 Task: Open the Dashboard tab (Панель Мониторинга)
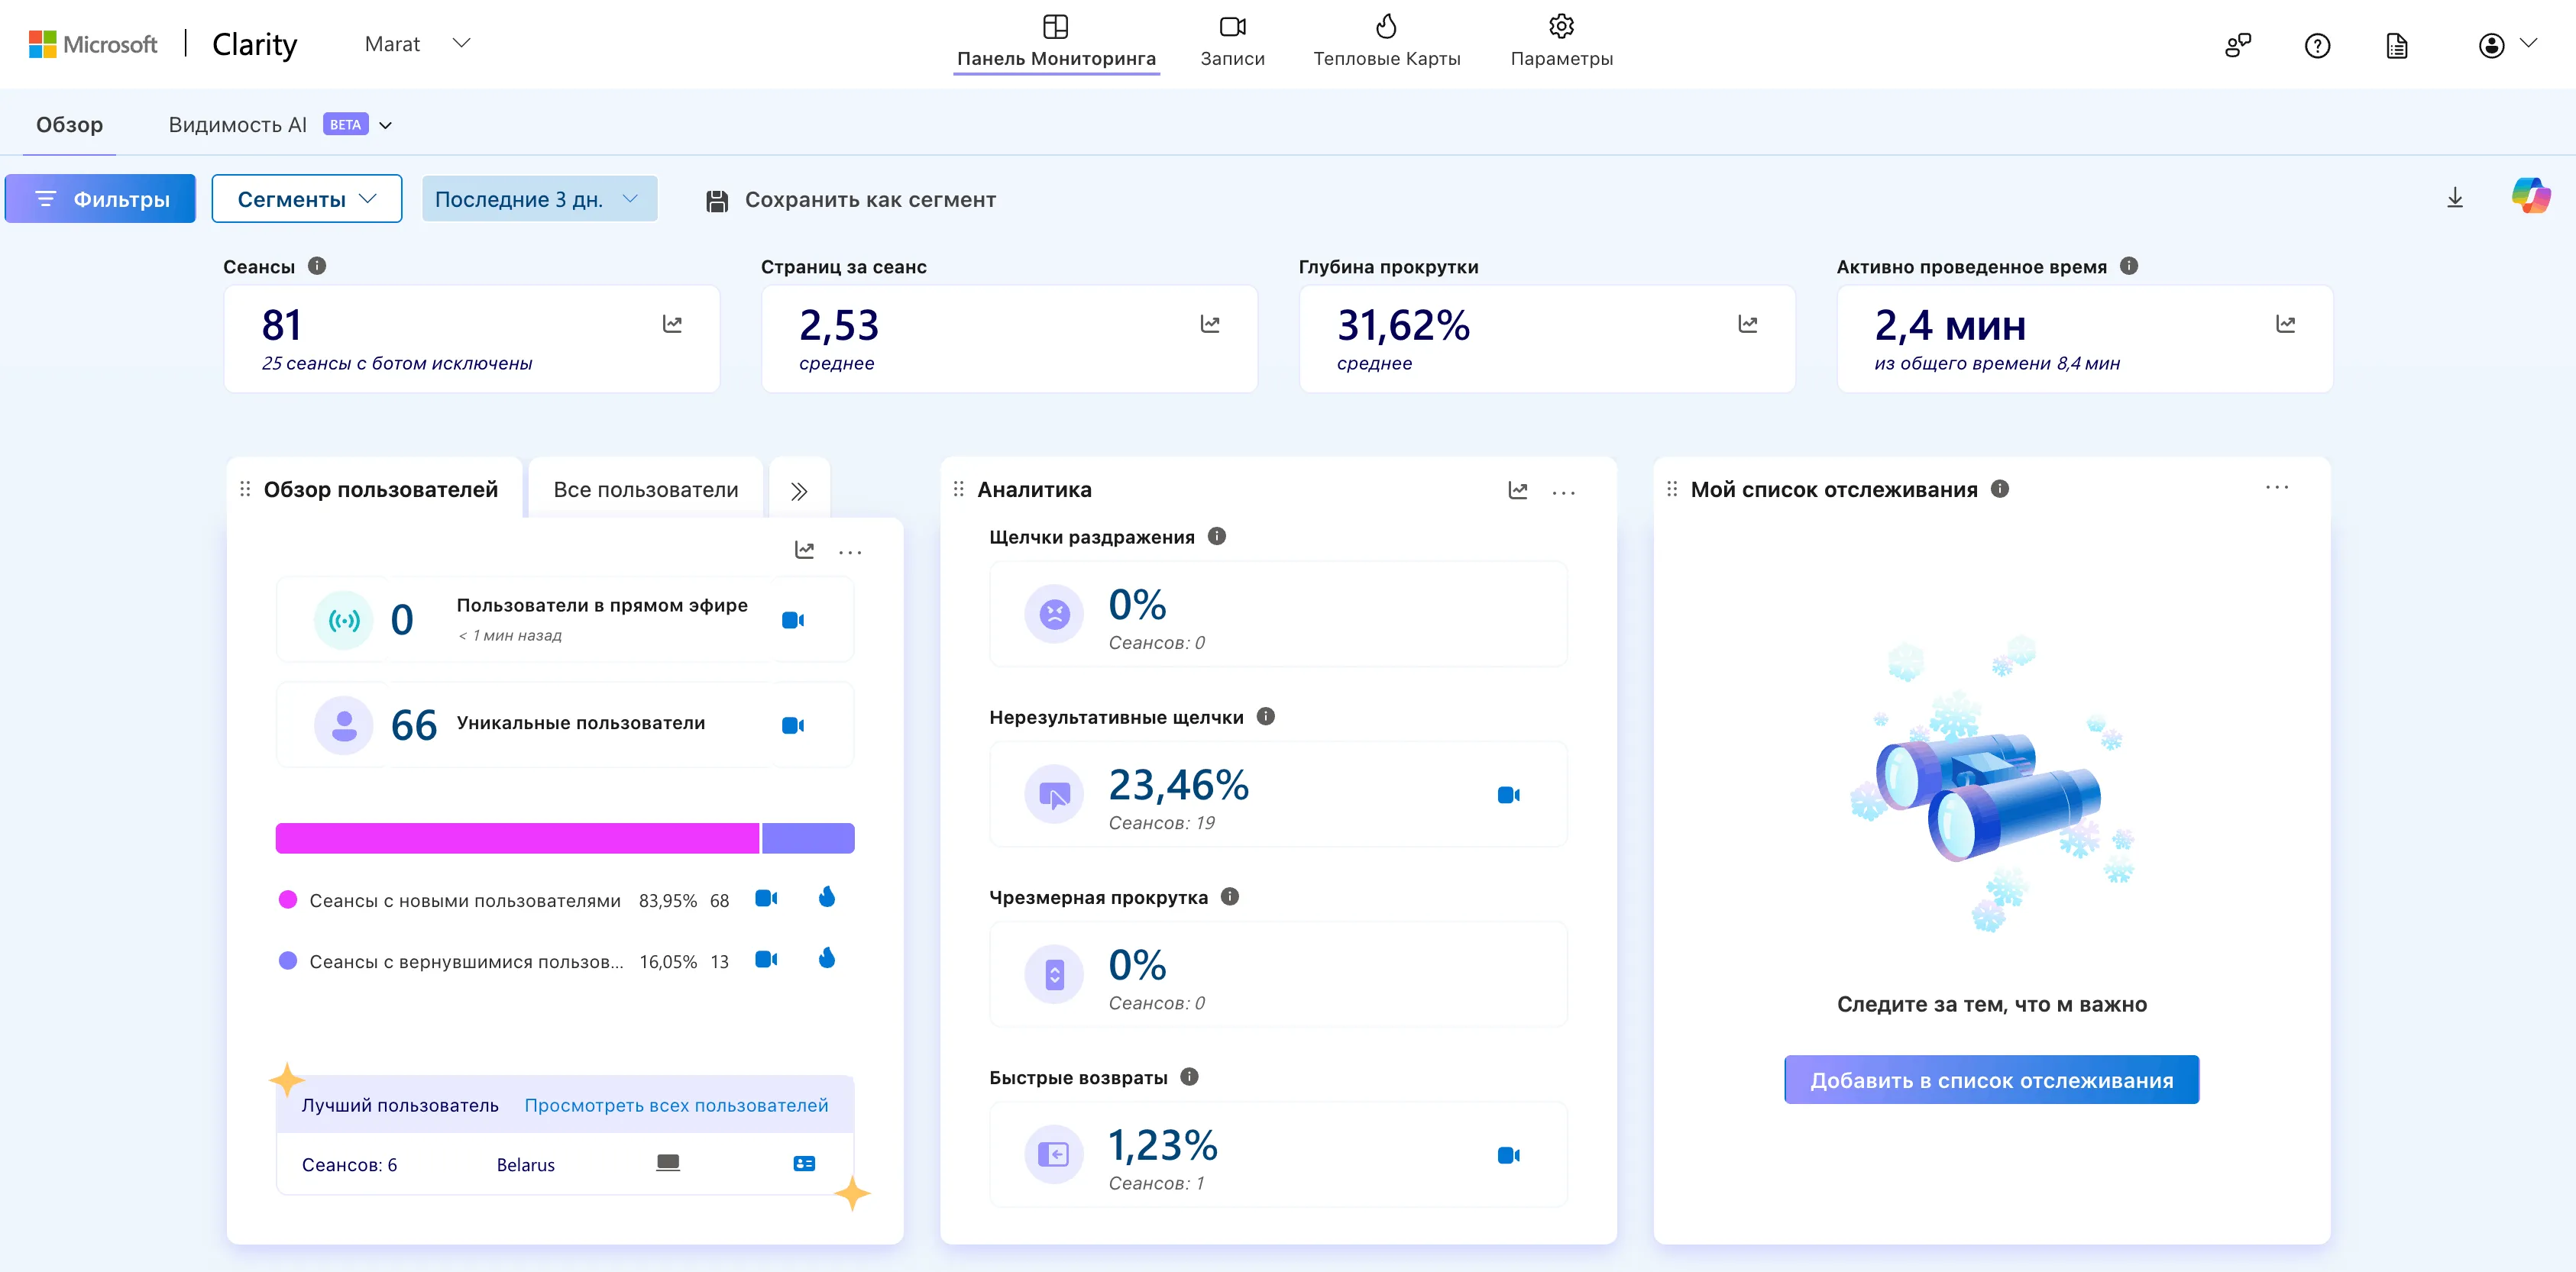pos(1056,42)
